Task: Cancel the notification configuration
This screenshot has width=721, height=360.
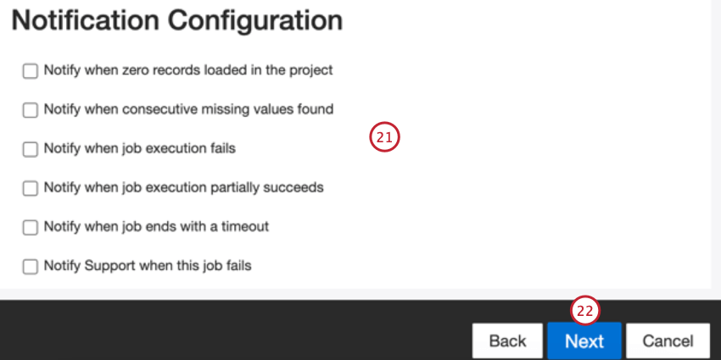Action: (x=668, y=341)
